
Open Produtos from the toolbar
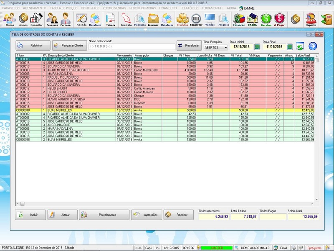pyautogui.click(x=182, y=19)
